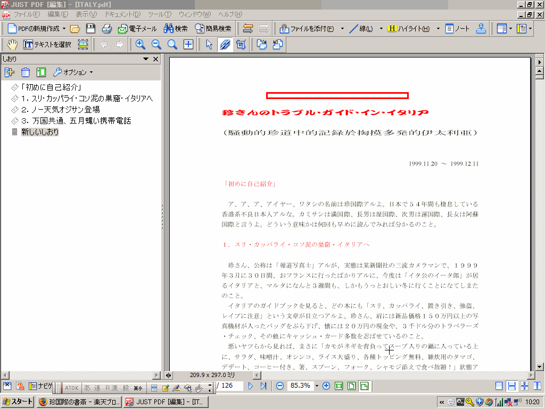
Task: Open the ファイル menu
Action: pos(27,14)
